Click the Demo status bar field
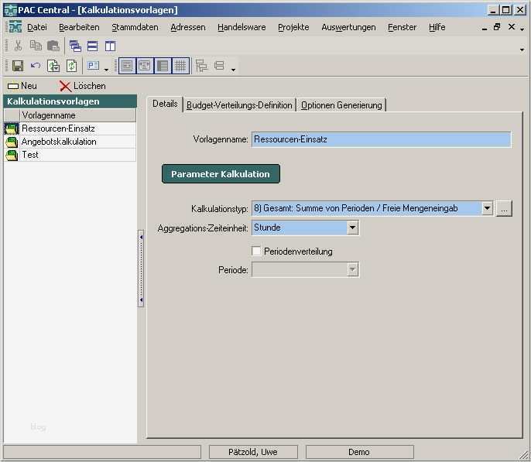This screenshot has height=462, width=531. (x=359, y=452)
